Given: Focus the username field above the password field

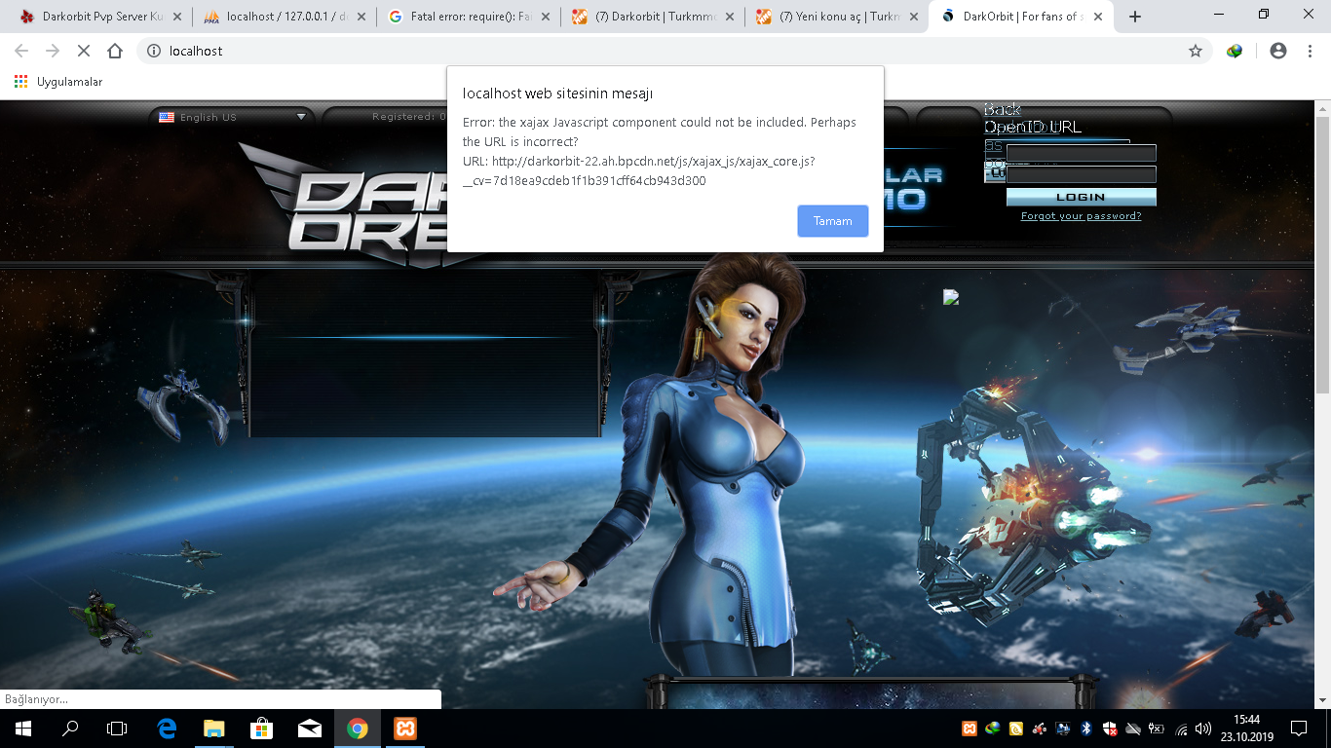Looking at the screenshot, I should click(x=1081, y=153).
